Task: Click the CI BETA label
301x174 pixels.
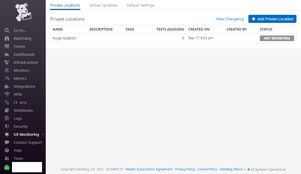Action: coord(20,103)
